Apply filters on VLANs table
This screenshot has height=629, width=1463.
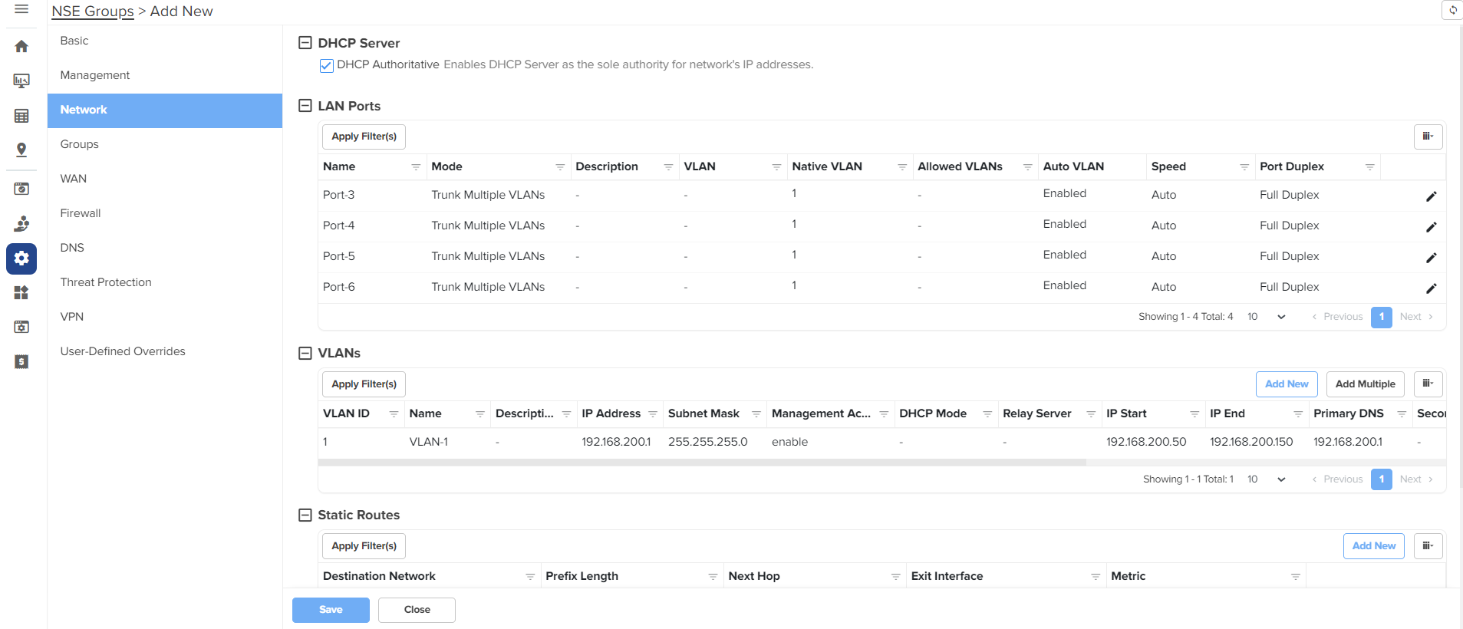[x=364, y=384]
